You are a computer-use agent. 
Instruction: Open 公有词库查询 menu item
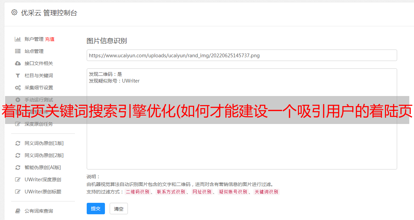tap(39, 211)
